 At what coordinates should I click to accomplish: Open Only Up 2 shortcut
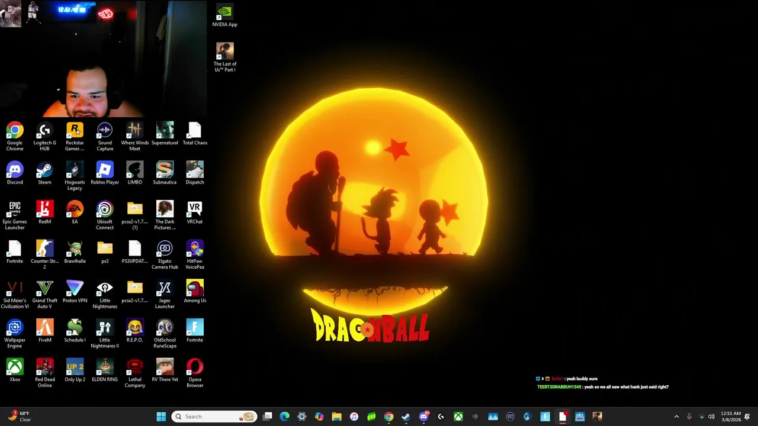tap(75, 371)
